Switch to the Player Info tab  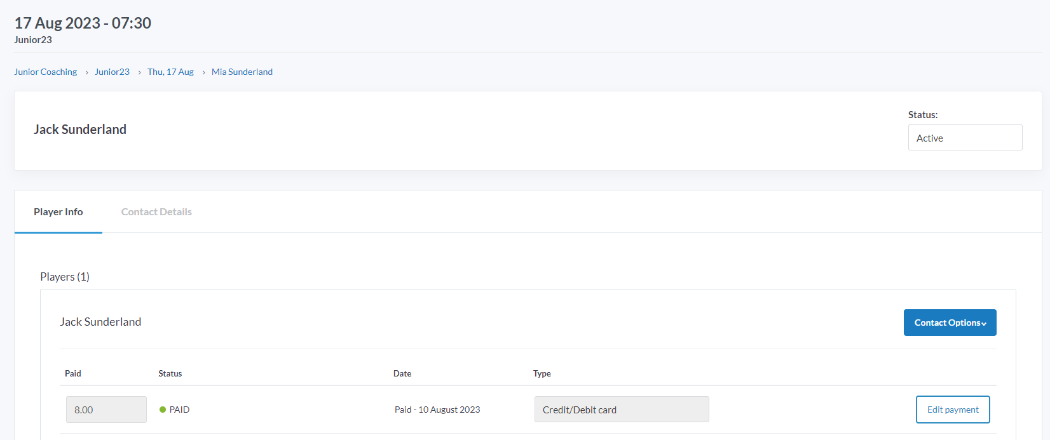[x=58, y=212]
